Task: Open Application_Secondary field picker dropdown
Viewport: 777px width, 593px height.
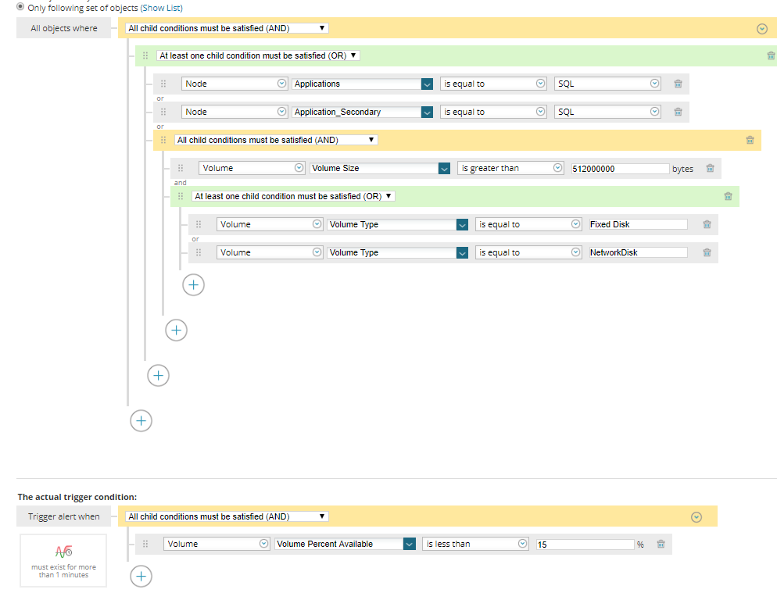Action: pos(427,113)
